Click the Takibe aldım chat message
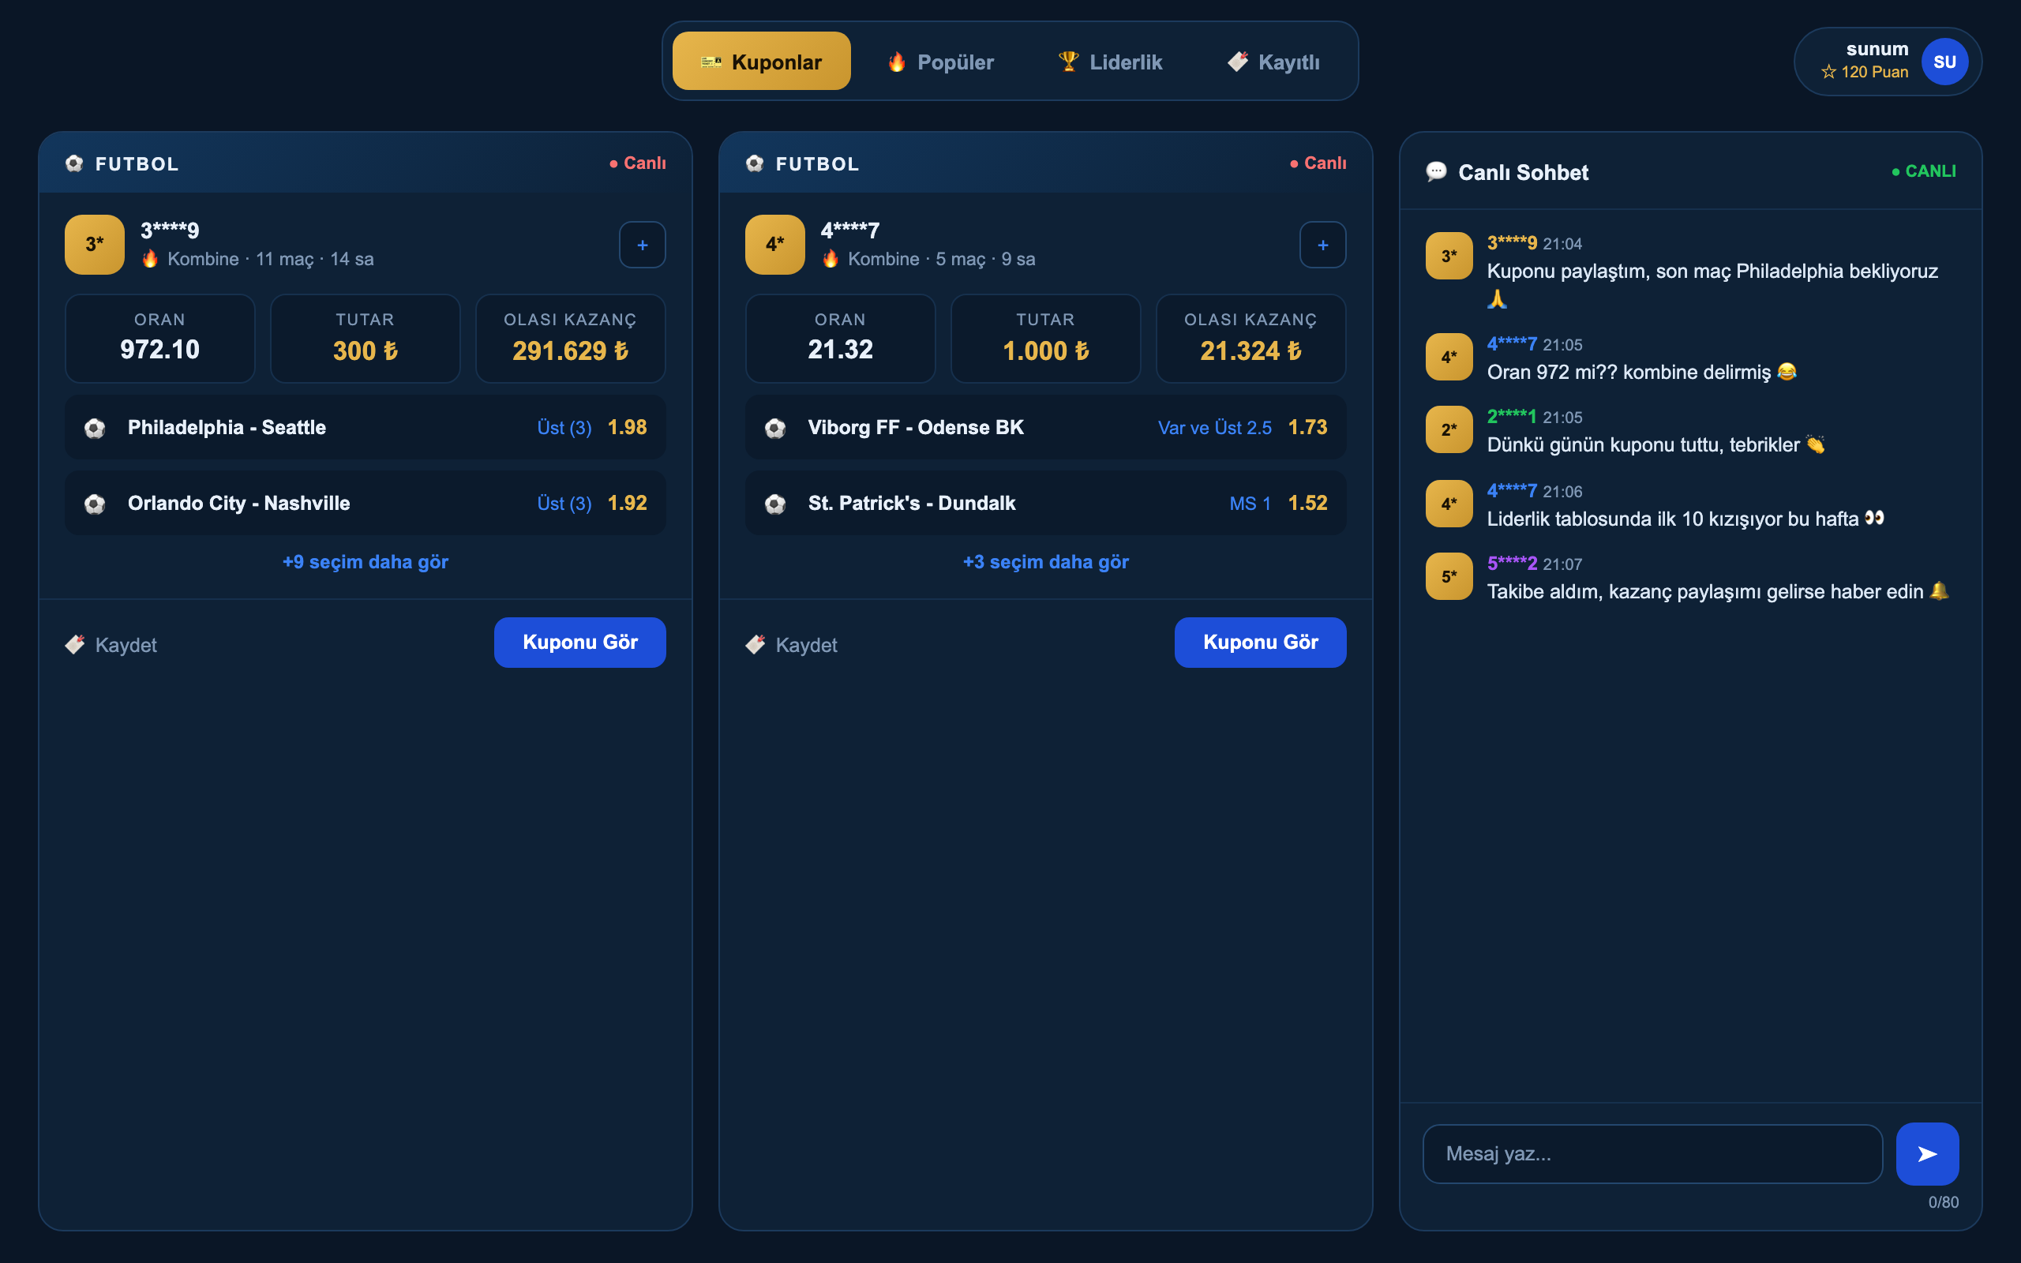Image resolution: width=2021 pixels, height=1263 pixels. 1718,592
